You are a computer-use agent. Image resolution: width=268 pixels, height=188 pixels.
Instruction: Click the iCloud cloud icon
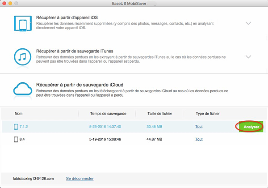point(23,89)
